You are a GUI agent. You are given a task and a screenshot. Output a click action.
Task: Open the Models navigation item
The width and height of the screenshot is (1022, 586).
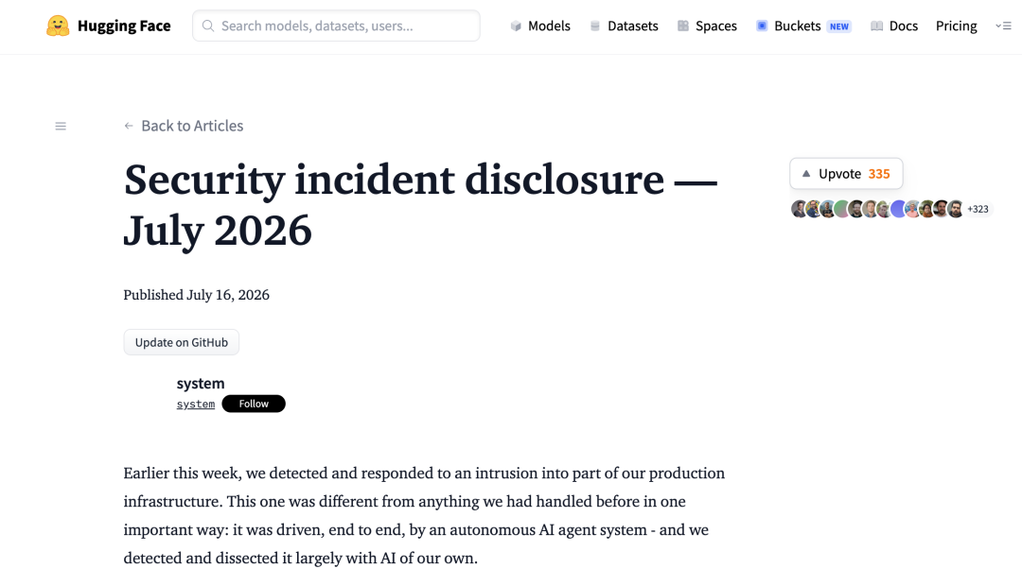tap(540, 26)
